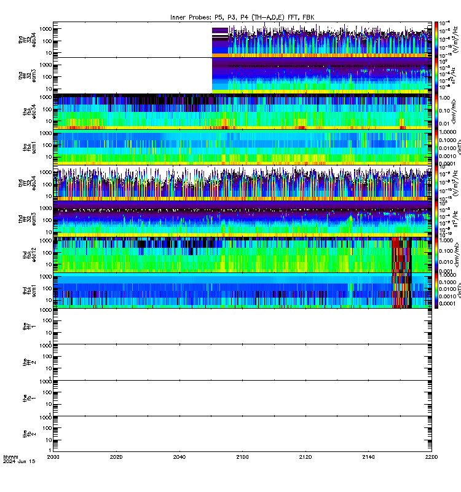Viewport: 461px width, 492px height.
Task: Click the 2040 time axis label
Action: (179, 457)
